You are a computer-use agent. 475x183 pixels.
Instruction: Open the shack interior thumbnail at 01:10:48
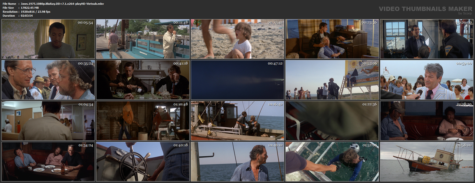click(143, 121)
